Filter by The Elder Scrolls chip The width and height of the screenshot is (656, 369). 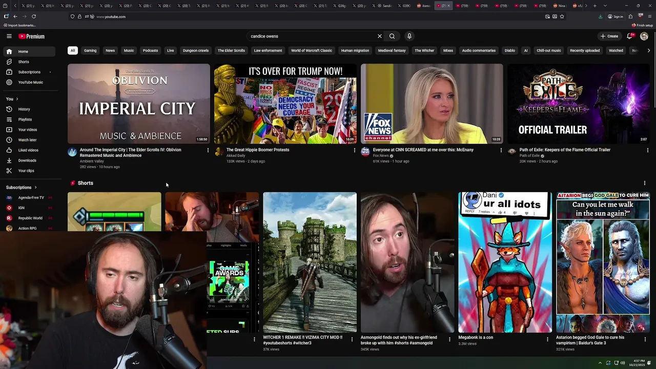[x=231, y=51]
